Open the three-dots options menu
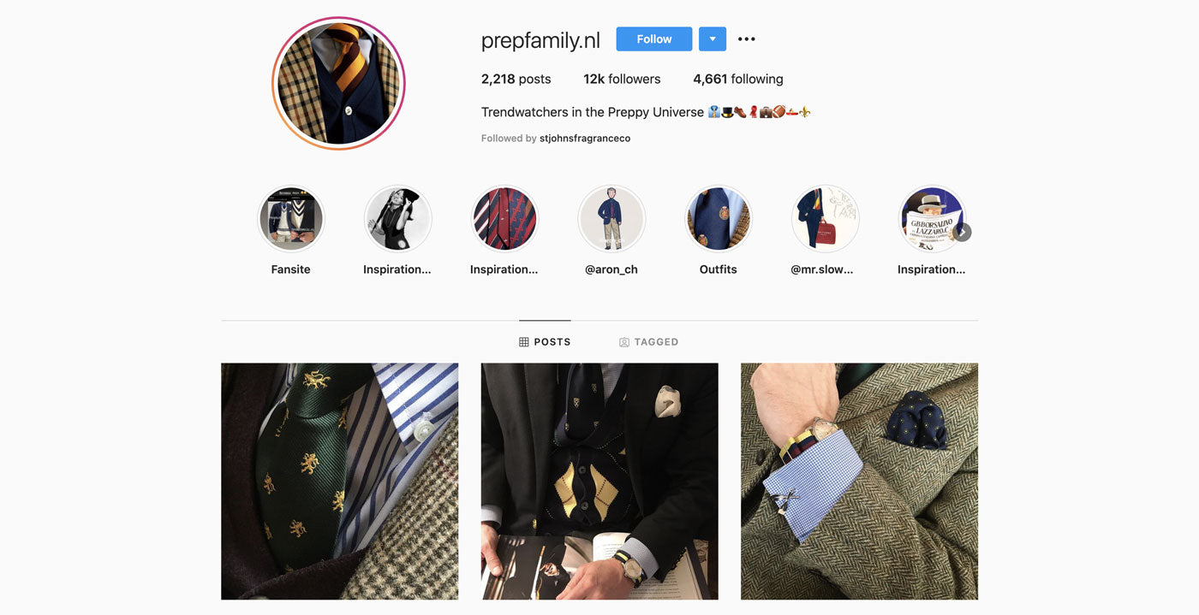The image size is (1199, 615). [747, 39]
